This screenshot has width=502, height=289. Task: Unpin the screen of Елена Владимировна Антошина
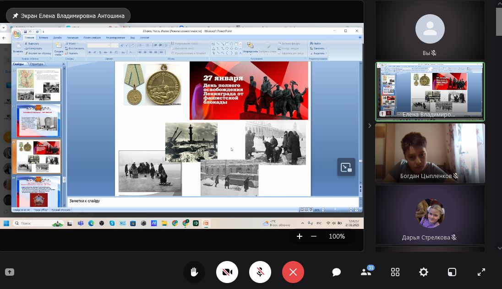pos(16,16)
